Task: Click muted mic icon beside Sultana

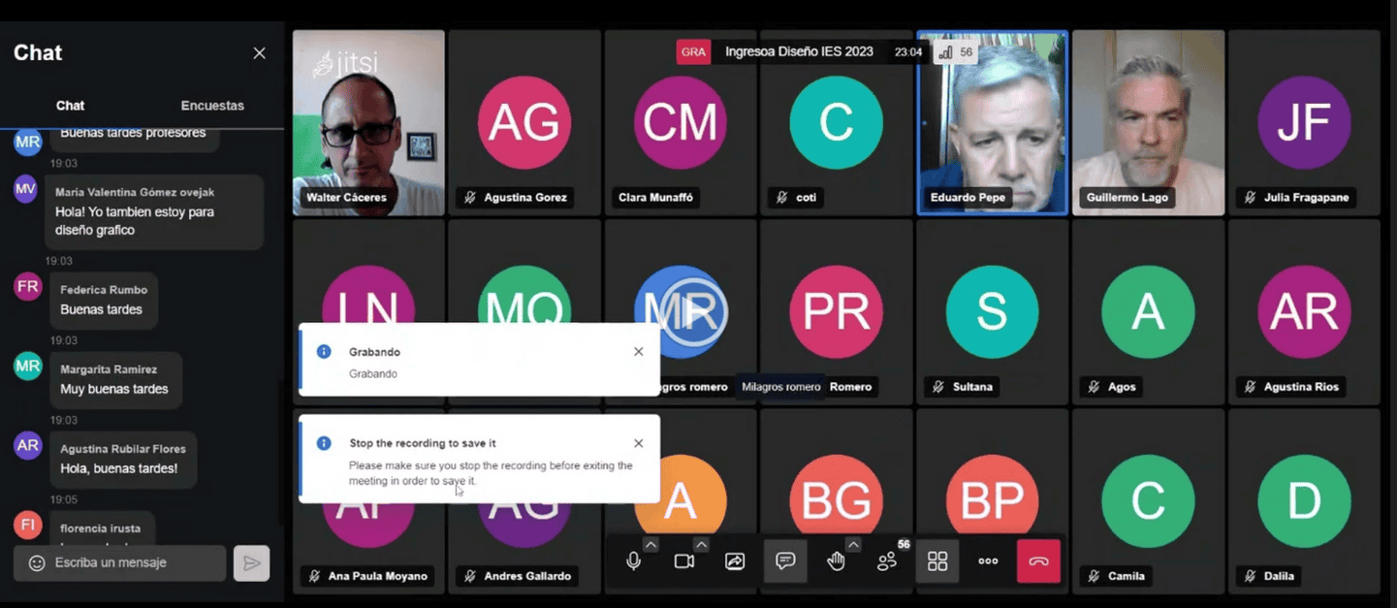Action: click(x=937, y=387)
